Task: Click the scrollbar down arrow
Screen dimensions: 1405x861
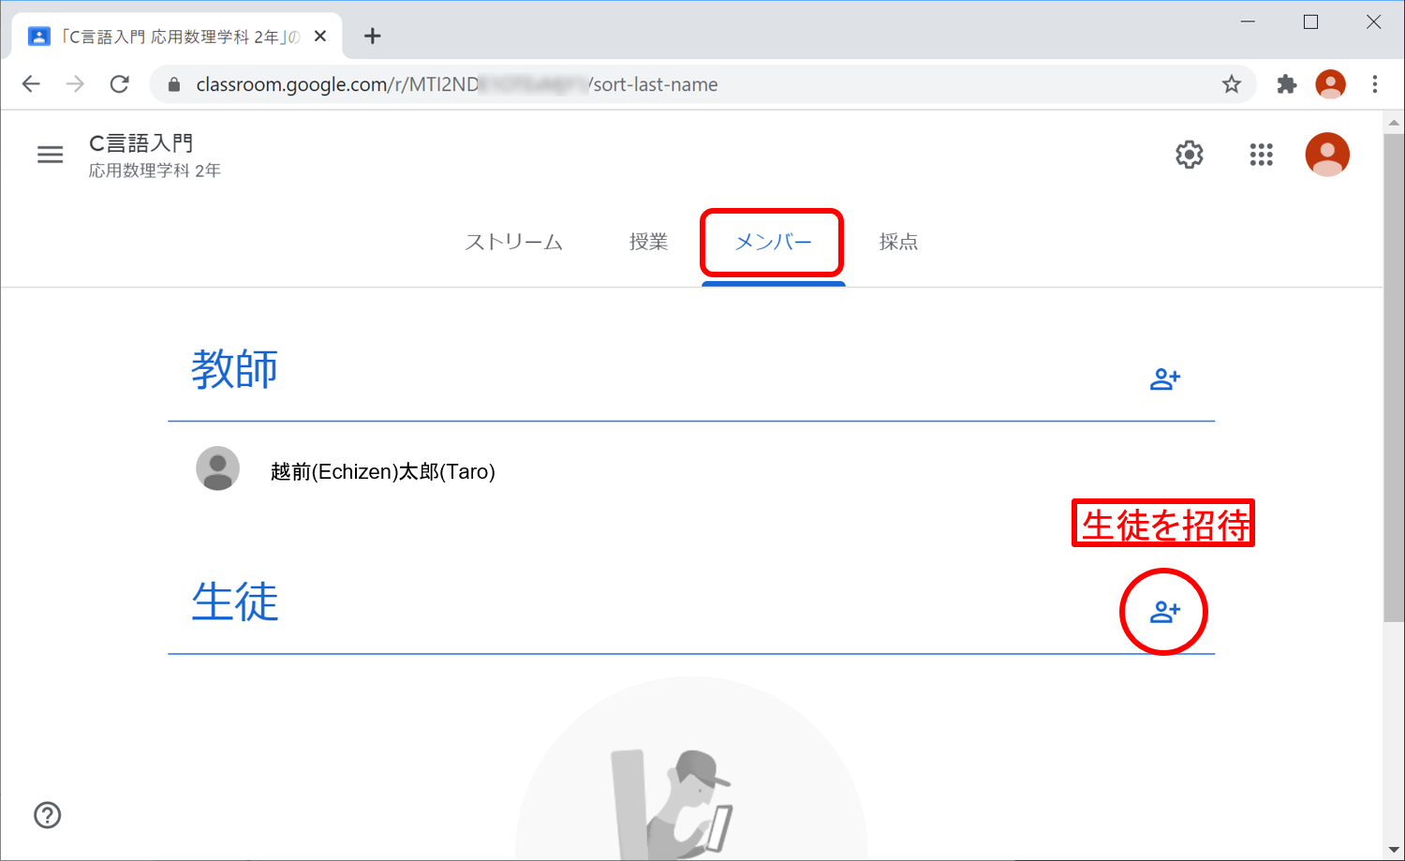Action: (1394, 850)
